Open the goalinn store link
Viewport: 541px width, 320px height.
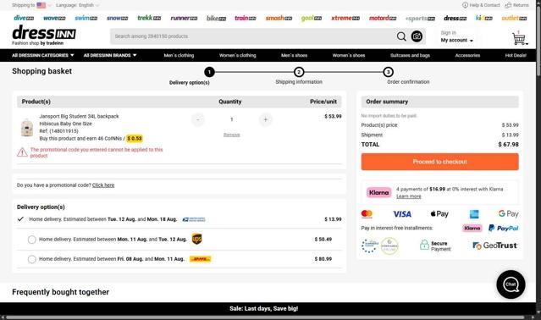(312, 18)
